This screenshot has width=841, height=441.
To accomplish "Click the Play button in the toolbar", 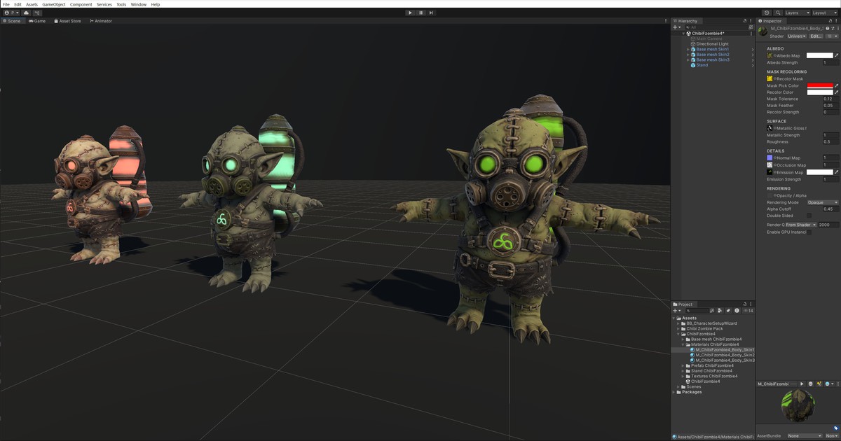I will pyautogui.click(x=410, y=13).
